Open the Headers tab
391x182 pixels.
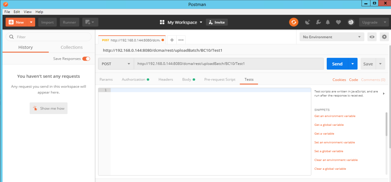166,80
